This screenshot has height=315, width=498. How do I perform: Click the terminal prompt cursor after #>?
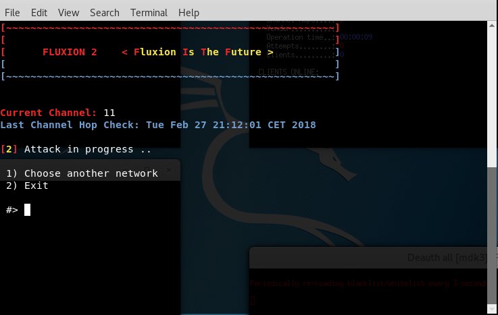[27, 210]
